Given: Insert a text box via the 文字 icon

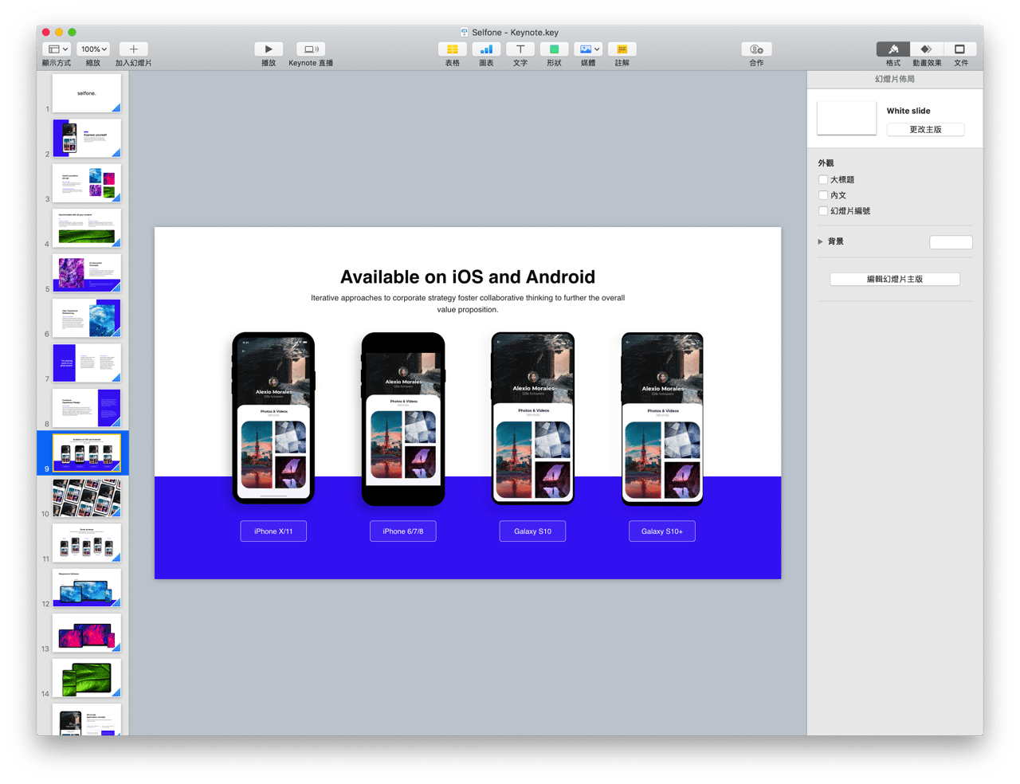Looking at the screenshot, I should coord(520,49).
